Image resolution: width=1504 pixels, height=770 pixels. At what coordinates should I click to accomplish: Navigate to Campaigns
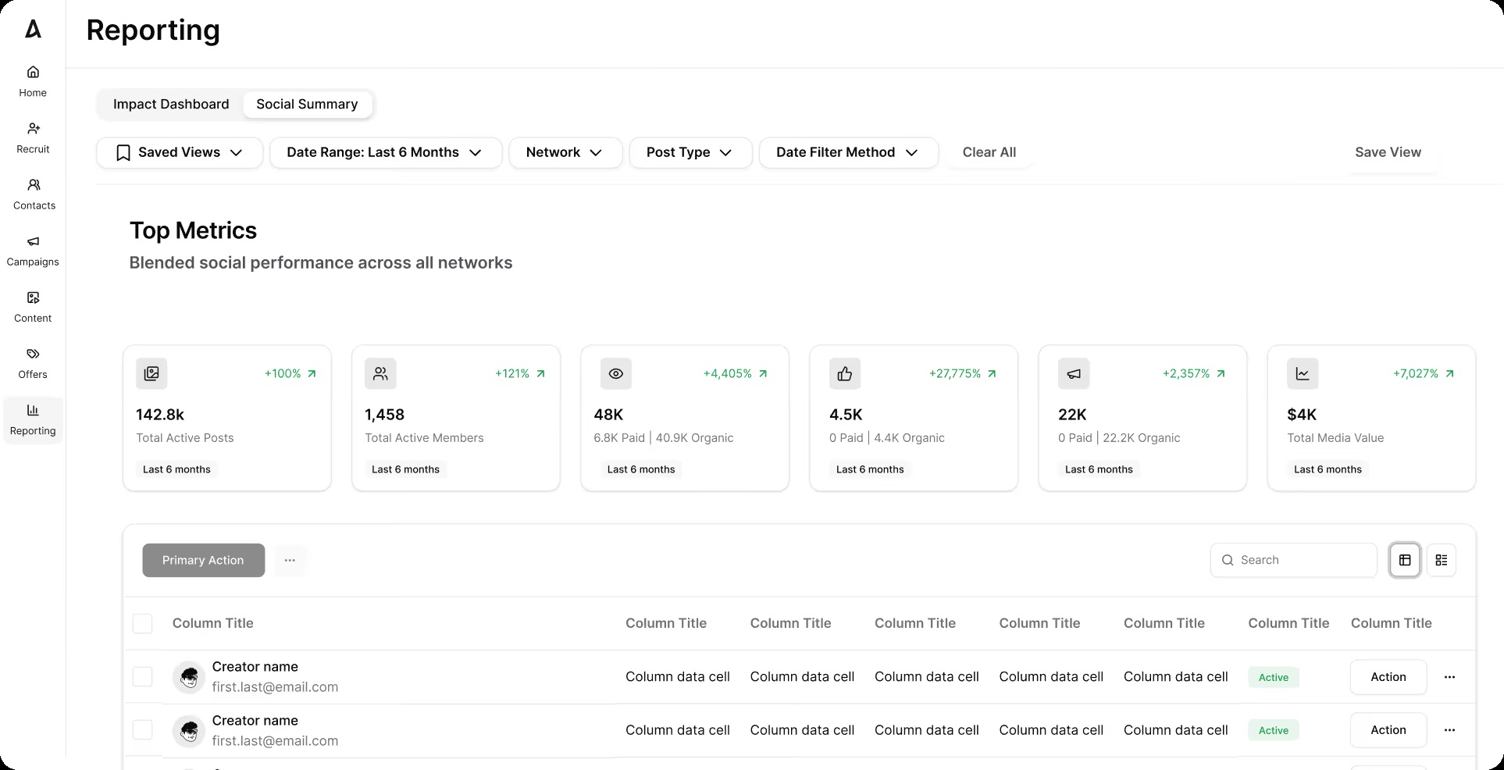click(x=33, y=250)
